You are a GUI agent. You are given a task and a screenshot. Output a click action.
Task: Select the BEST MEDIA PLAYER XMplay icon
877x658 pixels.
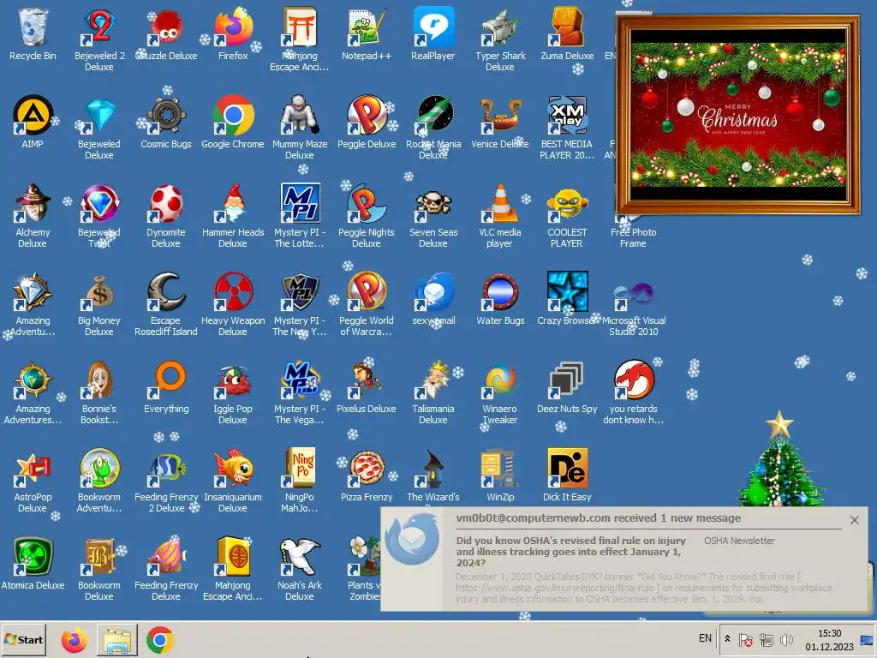coord(567,116)
